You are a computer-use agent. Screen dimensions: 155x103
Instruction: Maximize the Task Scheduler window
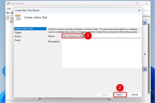click(137, 4)
